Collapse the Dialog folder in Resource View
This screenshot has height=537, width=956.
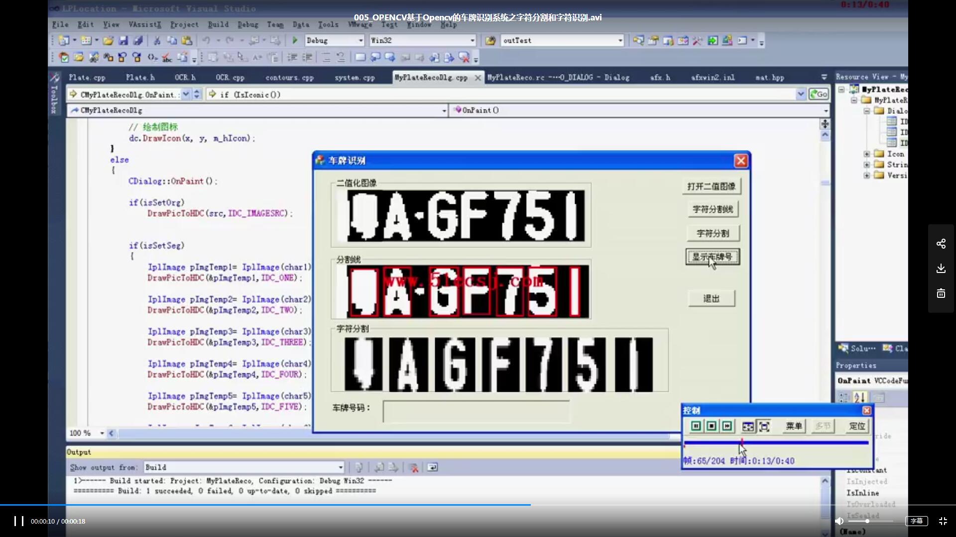click(867, 111)
